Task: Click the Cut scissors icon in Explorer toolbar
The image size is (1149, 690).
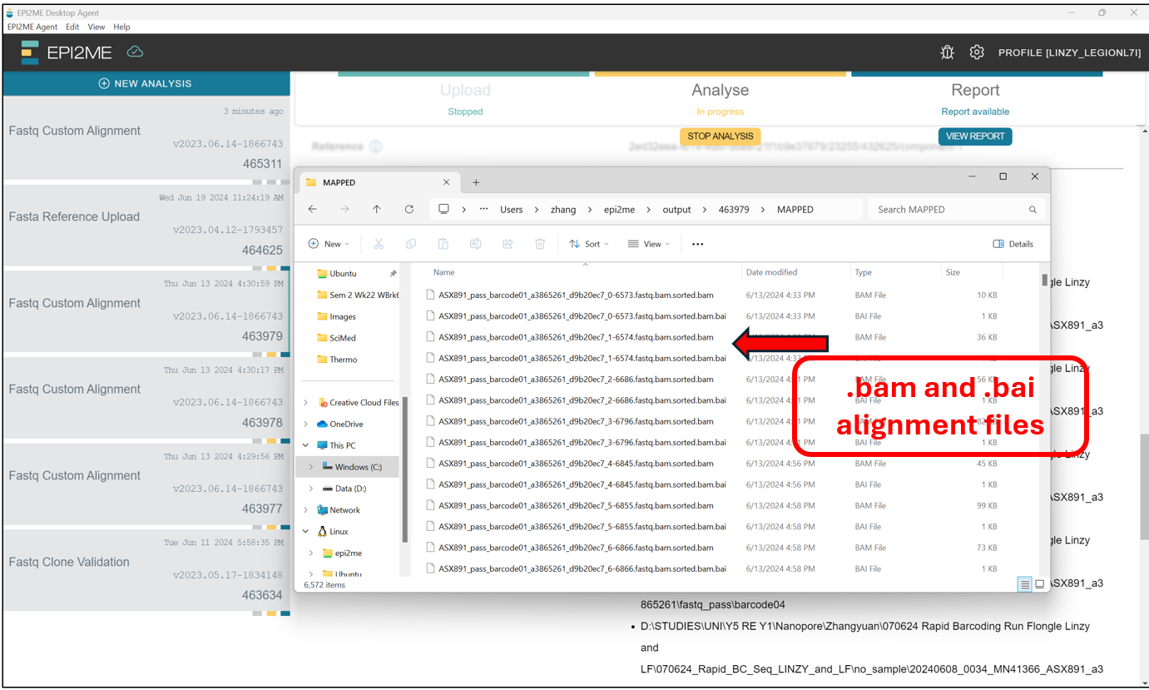Action: coord(379,244)
